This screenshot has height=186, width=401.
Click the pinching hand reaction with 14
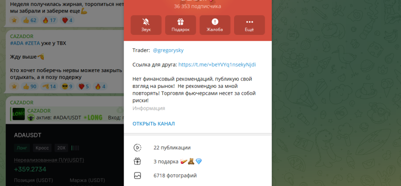[49, 86]
